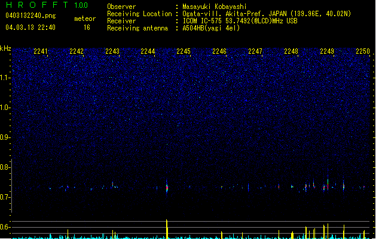Click the HROFFT 1.0.0 title text
This screenshot has width=376, height=239.
point(47,5)
